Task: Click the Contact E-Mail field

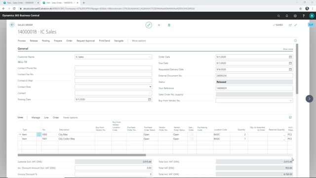Action: [x=113, y=81]
